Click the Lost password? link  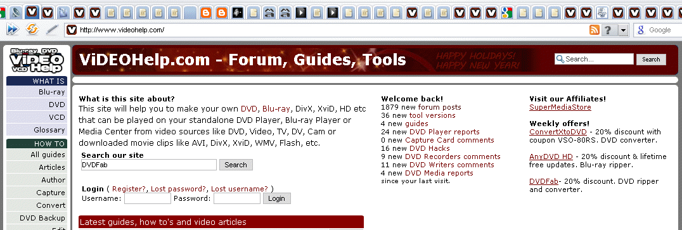[178, 189]
